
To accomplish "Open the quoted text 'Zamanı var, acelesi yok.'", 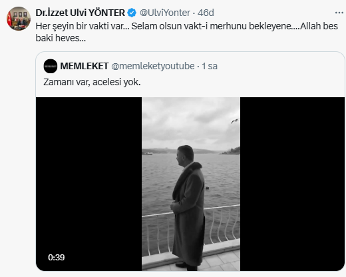I will click(x=92, y=82).
